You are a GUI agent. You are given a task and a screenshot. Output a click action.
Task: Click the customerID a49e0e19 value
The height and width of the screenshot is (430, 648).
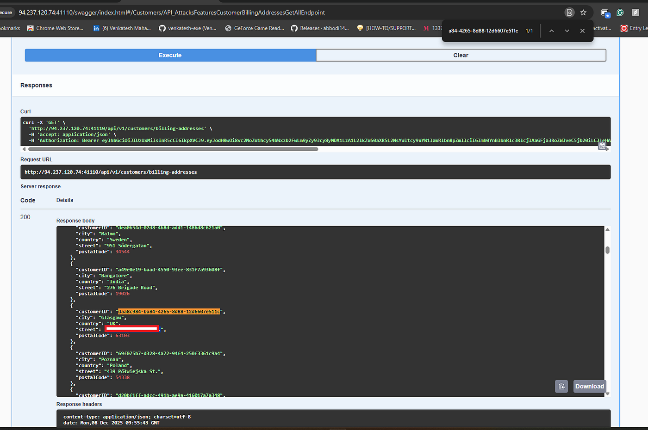pyautogui.click(x=170, y=270)
